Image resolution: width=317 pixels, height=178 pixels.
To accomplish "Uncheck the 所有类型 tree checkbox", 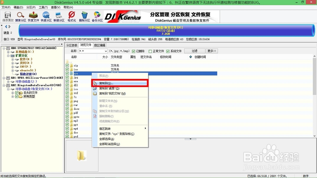I will pos(17,96).
